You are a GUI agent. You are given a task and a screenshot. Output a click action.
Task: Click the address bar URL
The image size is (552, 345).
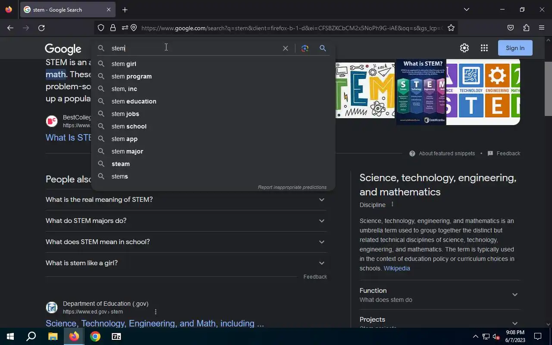click(x=291, y=28)
